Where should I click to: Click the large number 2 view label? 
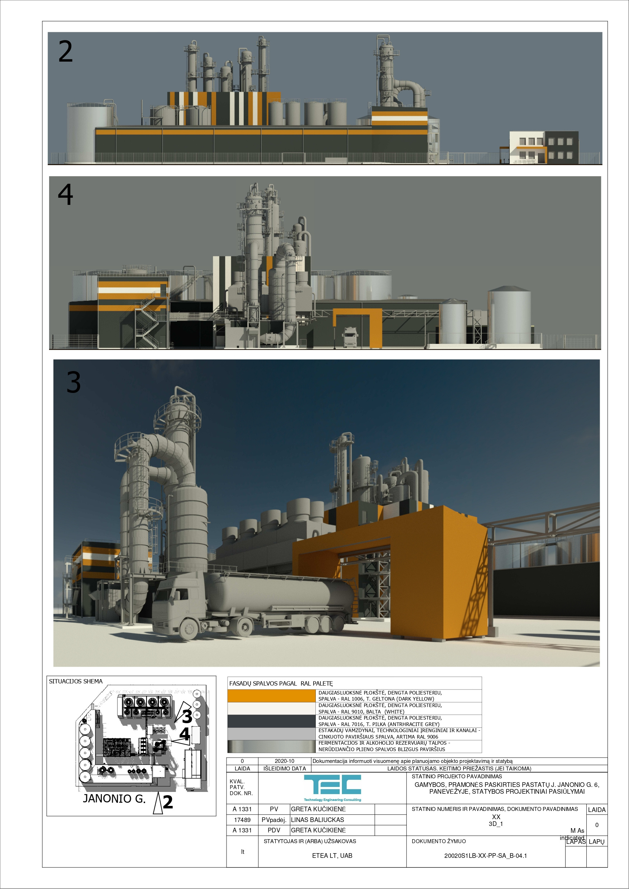click(66, 52)
